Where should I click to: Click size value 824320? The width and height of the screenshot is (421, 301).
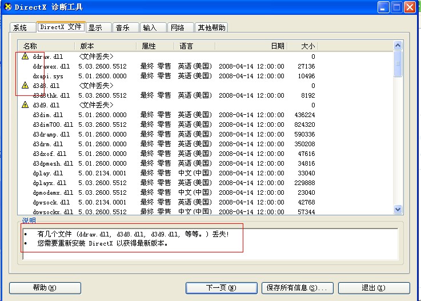(x=304, y=125)
